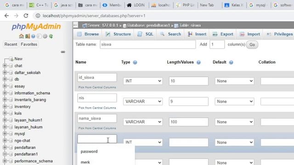This screenshot has height=165, width=294.
Task: Click the link chain icon in navigation panel
Action: [x=63, y=52]
